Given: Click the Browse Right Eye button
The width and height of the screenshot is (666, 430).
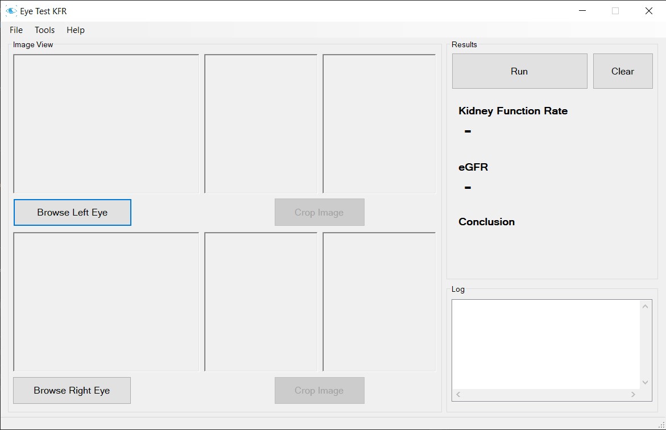Looking at the screenshot, I should [72, 390].
